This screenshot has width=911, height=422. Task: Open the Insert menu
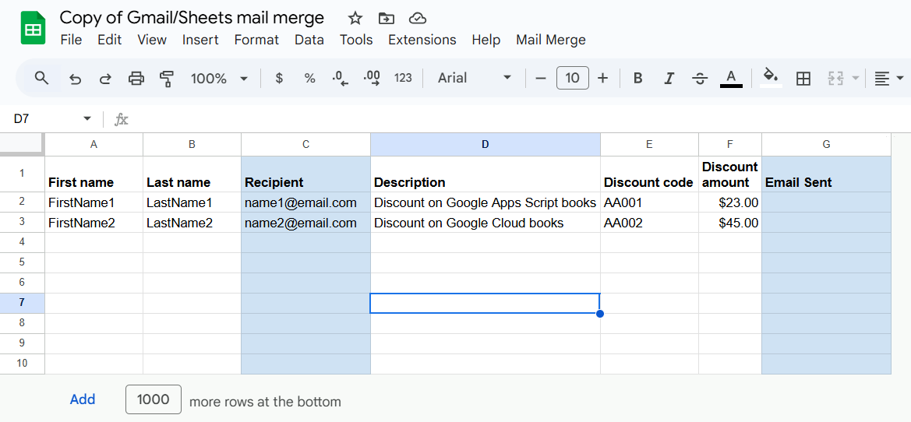click(200, 40)
